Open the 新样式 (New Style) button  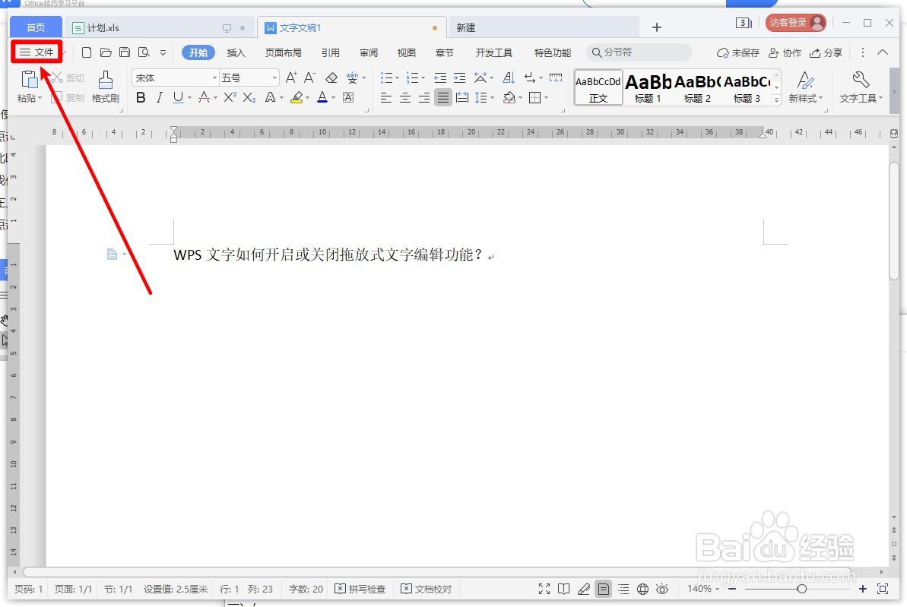coord(805,87)
